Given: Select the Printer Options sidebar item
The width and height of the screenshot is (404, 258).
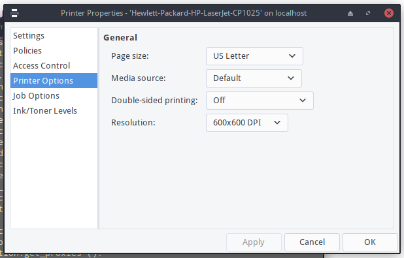Looking at the screenshot, I should (x=54, y=80).
